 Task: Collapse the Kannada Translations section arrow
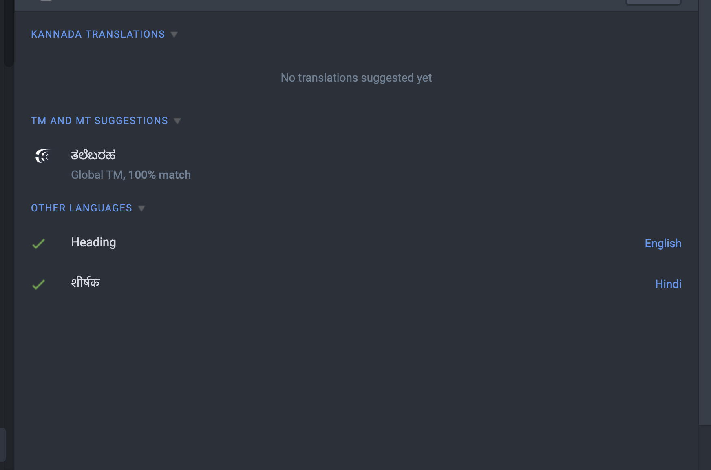(x=174, y=35)
